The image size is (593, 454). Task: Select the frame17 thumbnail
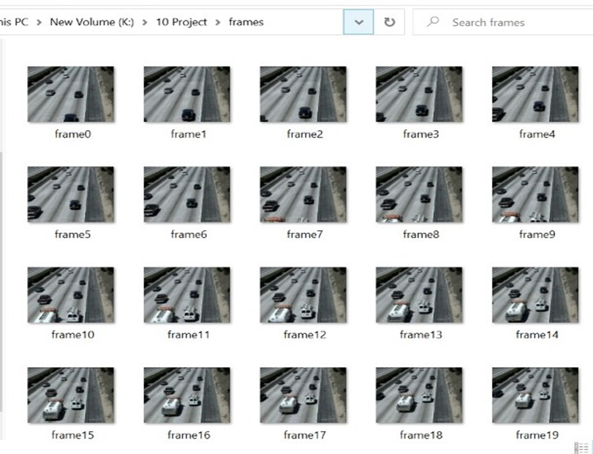(x=303, y=395)
